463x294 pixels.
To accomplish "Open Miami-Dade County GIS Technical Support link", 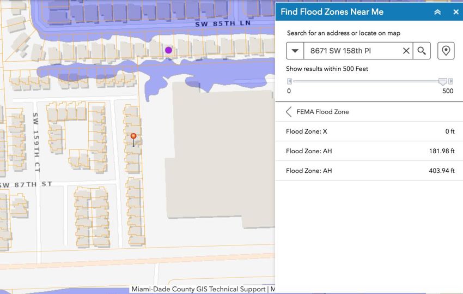I will pyautogui.click(x=199, y=289).
